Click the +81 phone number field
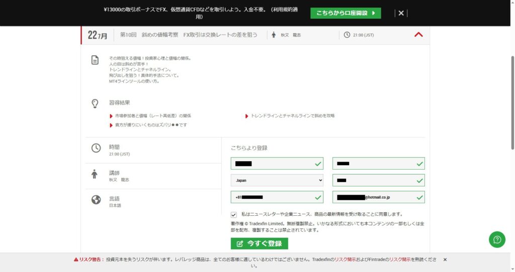 [x=277, y=197]
